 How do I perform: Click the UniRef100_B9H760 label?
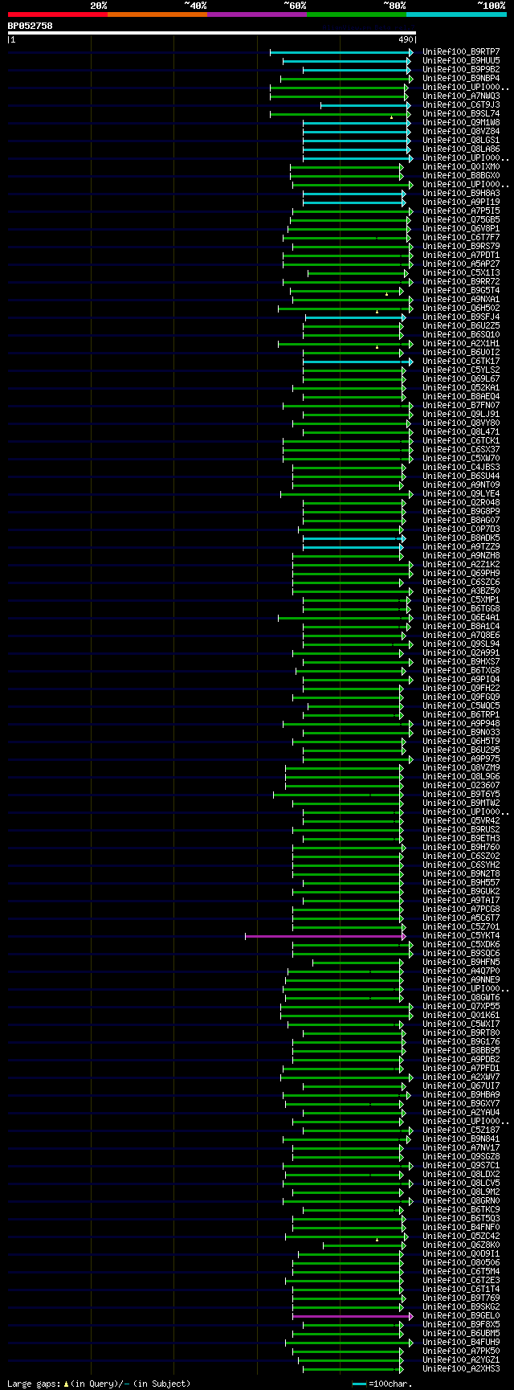click(461, 847)
